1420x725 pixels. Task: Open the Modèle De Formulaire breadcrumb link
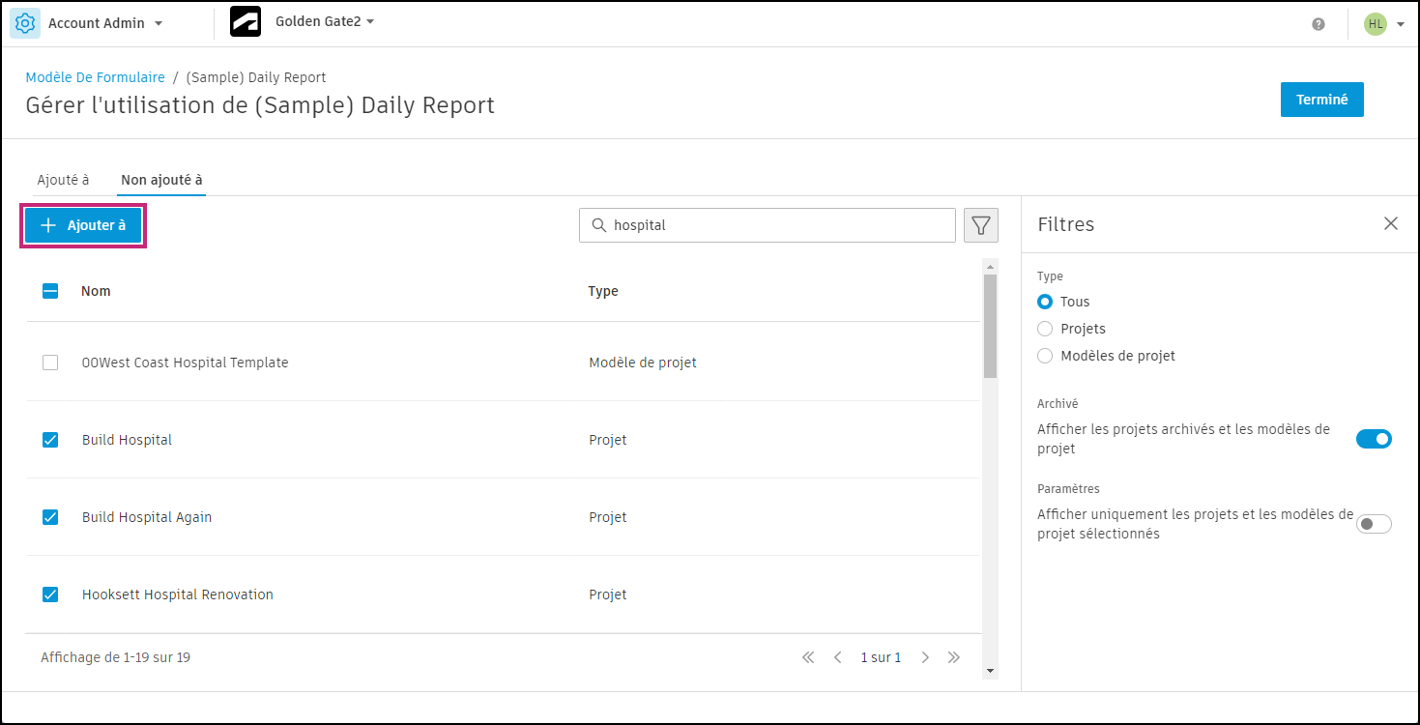(95, 77)
